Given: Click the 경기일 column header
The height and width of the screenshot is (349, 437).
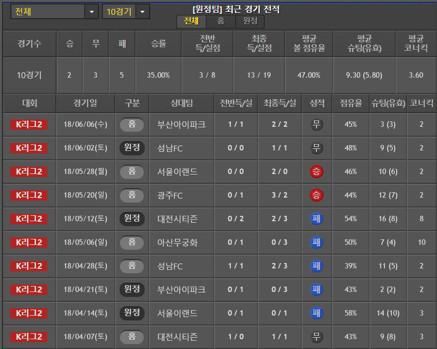Looking at the screenshot, I should [x=85, y=103].
